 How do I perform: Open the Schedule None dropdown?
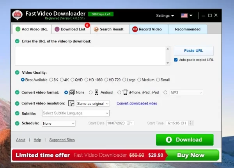coord(58,124)
